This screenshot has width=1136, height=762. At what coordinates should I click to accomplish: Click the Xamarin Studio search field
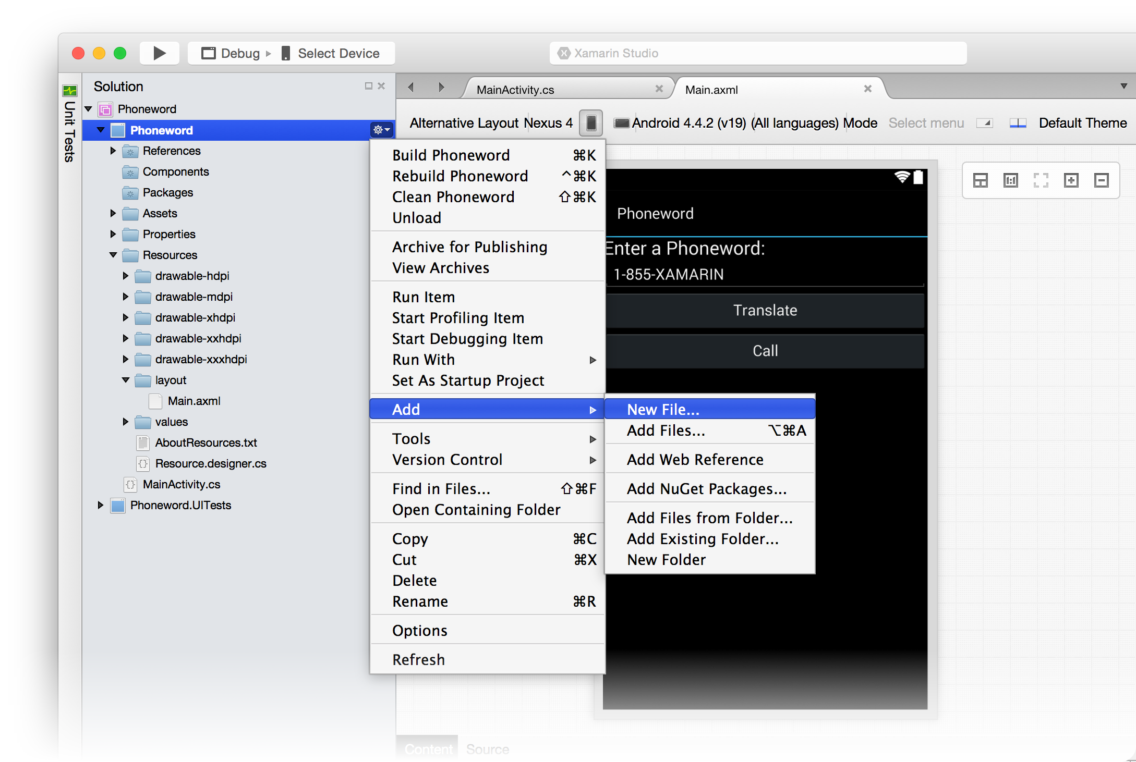pos(757,53)
